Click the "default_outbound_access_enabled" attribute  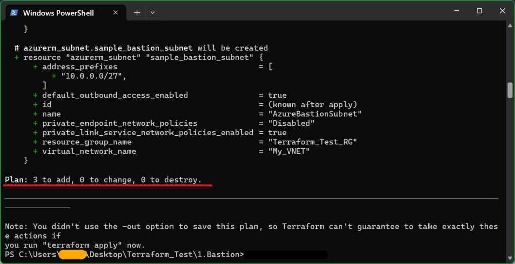(x=115, y=95)
